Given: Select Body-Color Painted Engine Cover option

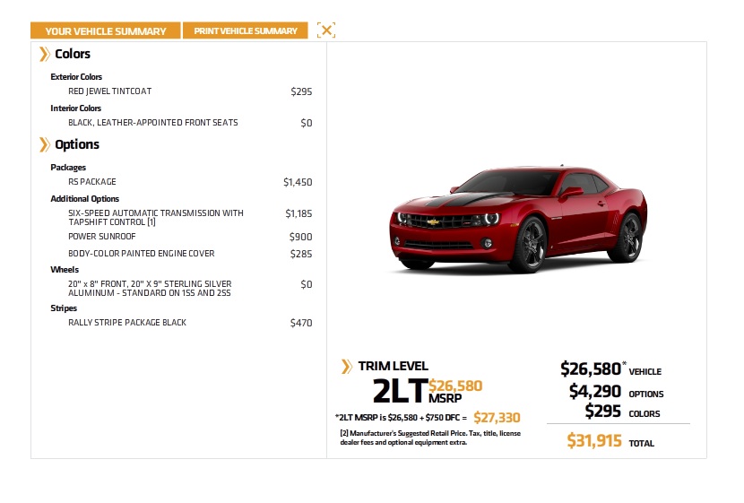Looking at the screenshot, I should click(x=142, y=254).
